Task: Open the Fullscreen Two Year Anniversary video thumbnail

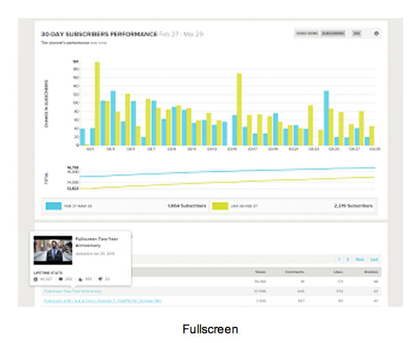Action: point(53,250)
